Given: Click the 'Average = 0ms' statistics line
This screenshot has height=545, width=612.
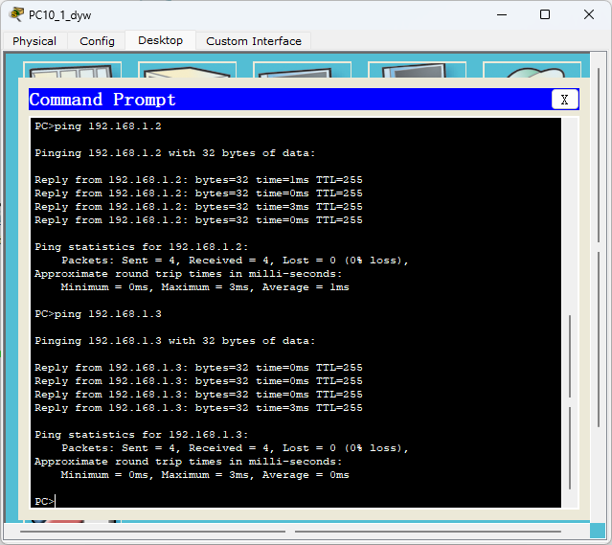Looking at the screenshot, I should pos(205,475).
